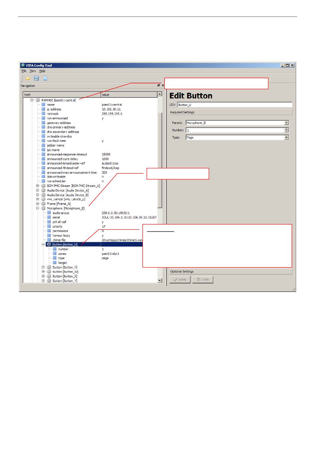Close the Navigation panel
This screenshot has height=457, width=315.
point(163,86)
